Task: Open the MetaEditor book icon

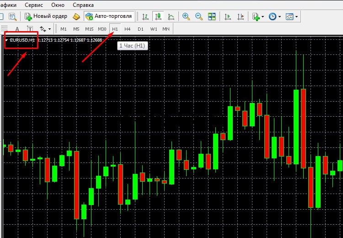Action: 76,16
